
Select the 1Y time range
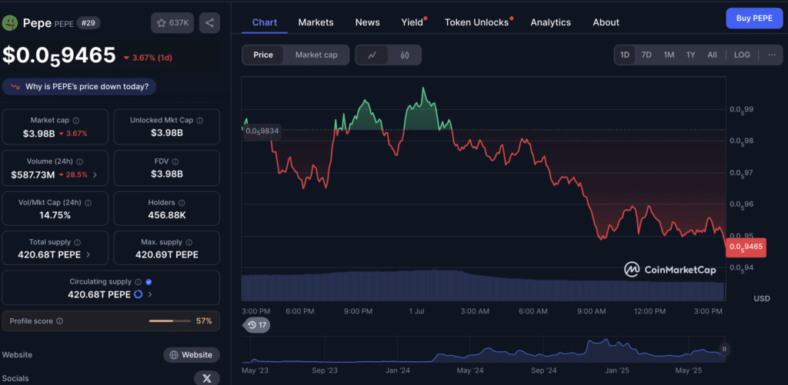(690, 55)
